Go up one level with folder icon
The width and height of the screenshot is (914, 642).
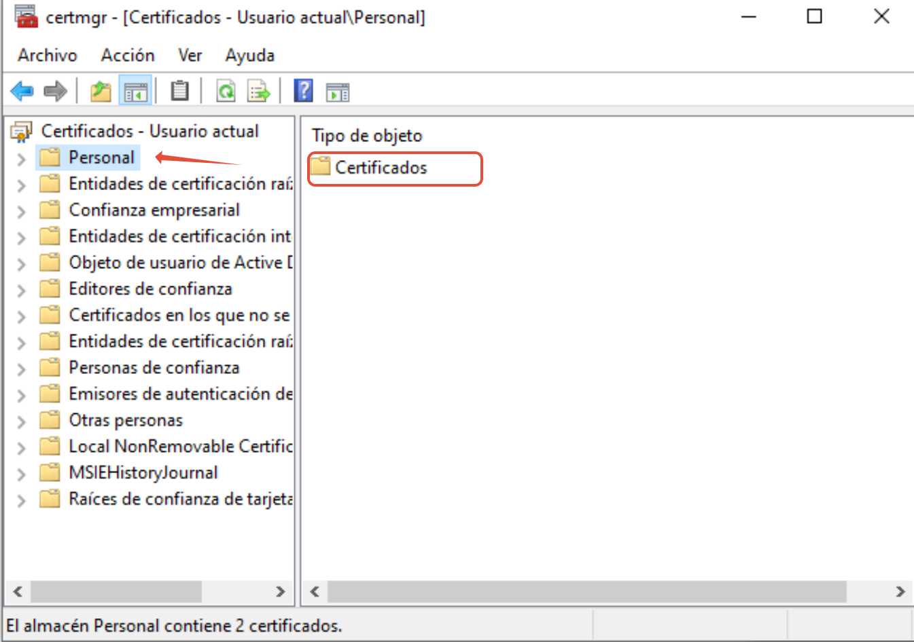tap(101, 91)
